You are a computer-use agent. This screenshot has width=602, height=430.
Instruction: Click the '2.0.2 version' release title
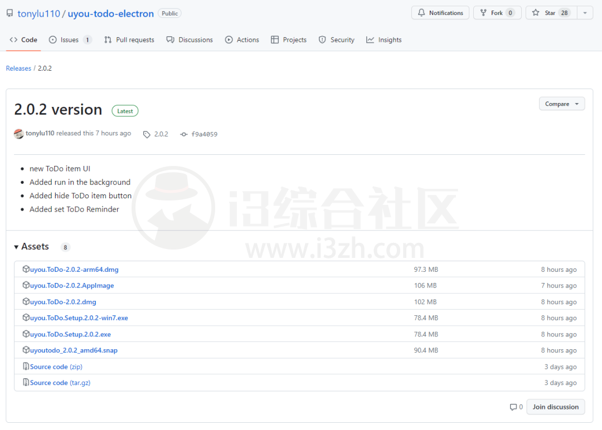click(x=58, y=110)
